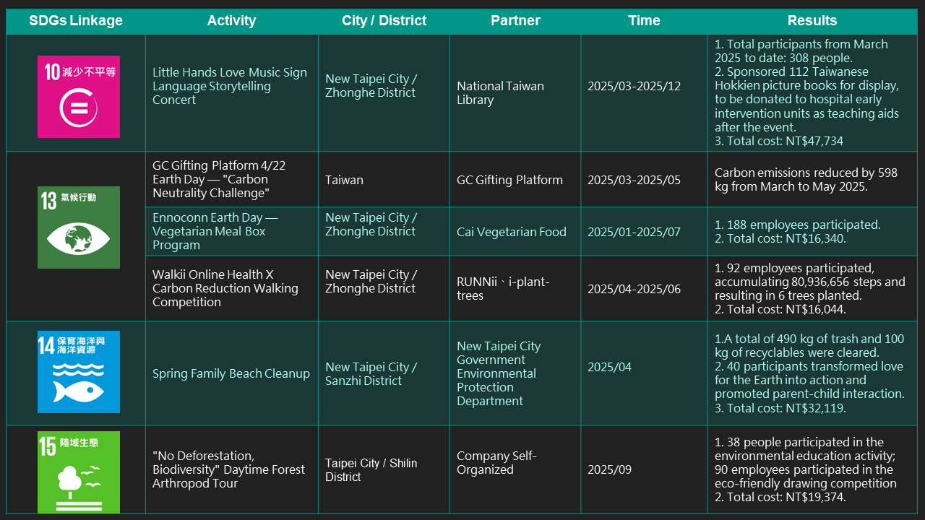Click the SDG 15 Life on Land icon

79,472
